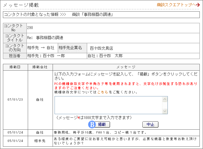Click the 掲載会社 column header

(40, 67)
